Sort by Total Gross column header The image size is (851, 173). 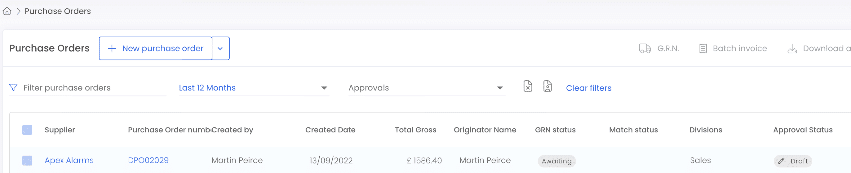point(416,130)
